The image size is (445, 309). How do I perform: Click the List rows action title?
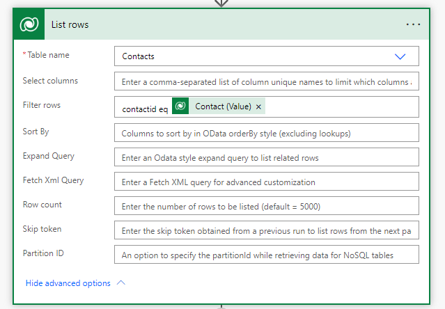tap(70, 24)
